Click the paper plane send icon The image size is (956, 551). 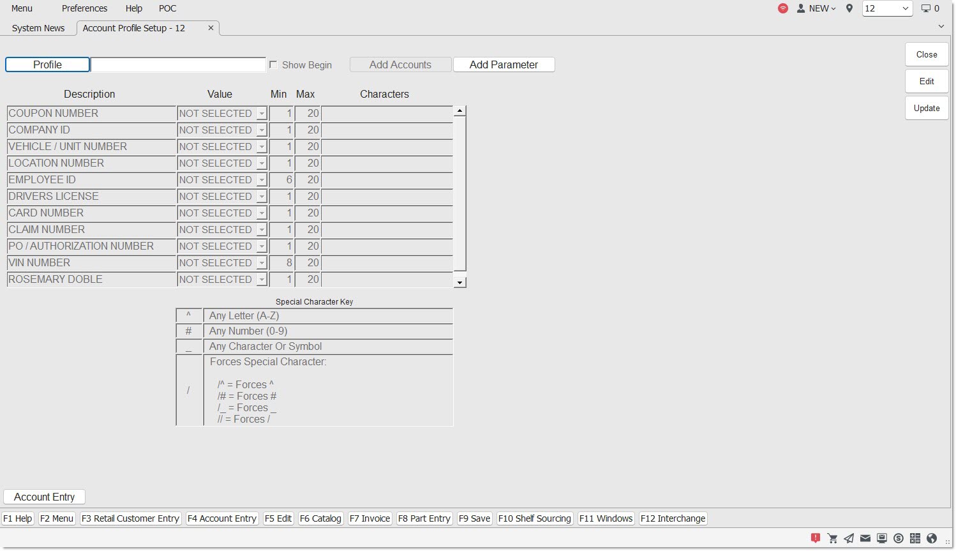(x=849, y=538)
